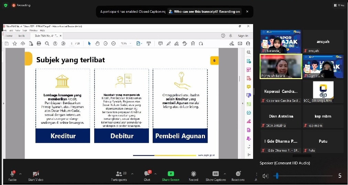Toggle Start Video camera on

click(x=36, y=175)
